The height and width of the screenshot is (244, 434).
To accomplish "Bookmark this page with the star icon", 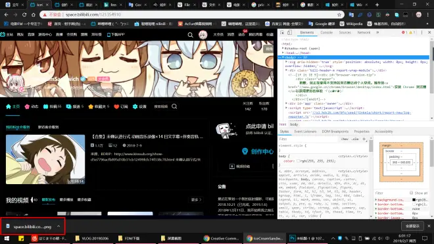I will coord(339,14).
